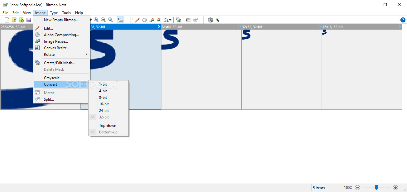This screenshot has width=407, height=192.
Task: Open the Edit menu in menu bar
Action: (x=16, y=13)
